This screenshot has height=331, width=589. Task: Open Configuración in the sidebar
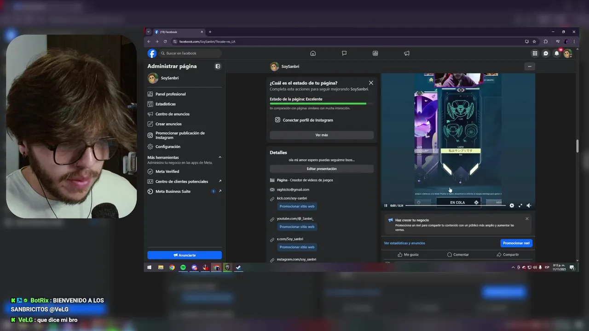(185, 147)
